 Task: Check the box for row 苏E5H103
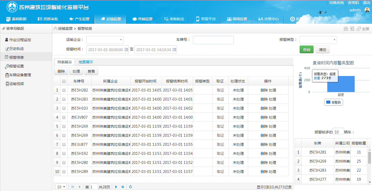click(64, 108)
